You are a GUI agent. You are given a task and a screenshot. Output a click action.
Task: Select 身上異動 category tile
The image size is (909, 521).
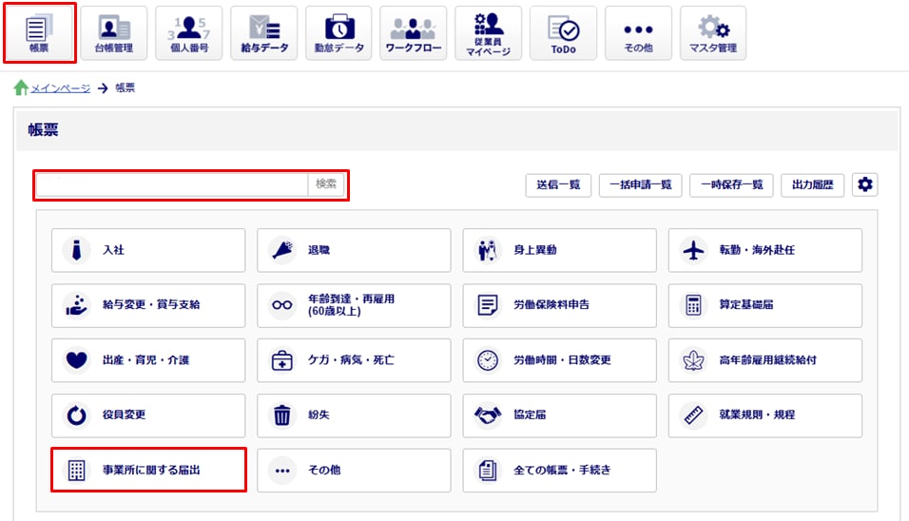click(559, 250)
